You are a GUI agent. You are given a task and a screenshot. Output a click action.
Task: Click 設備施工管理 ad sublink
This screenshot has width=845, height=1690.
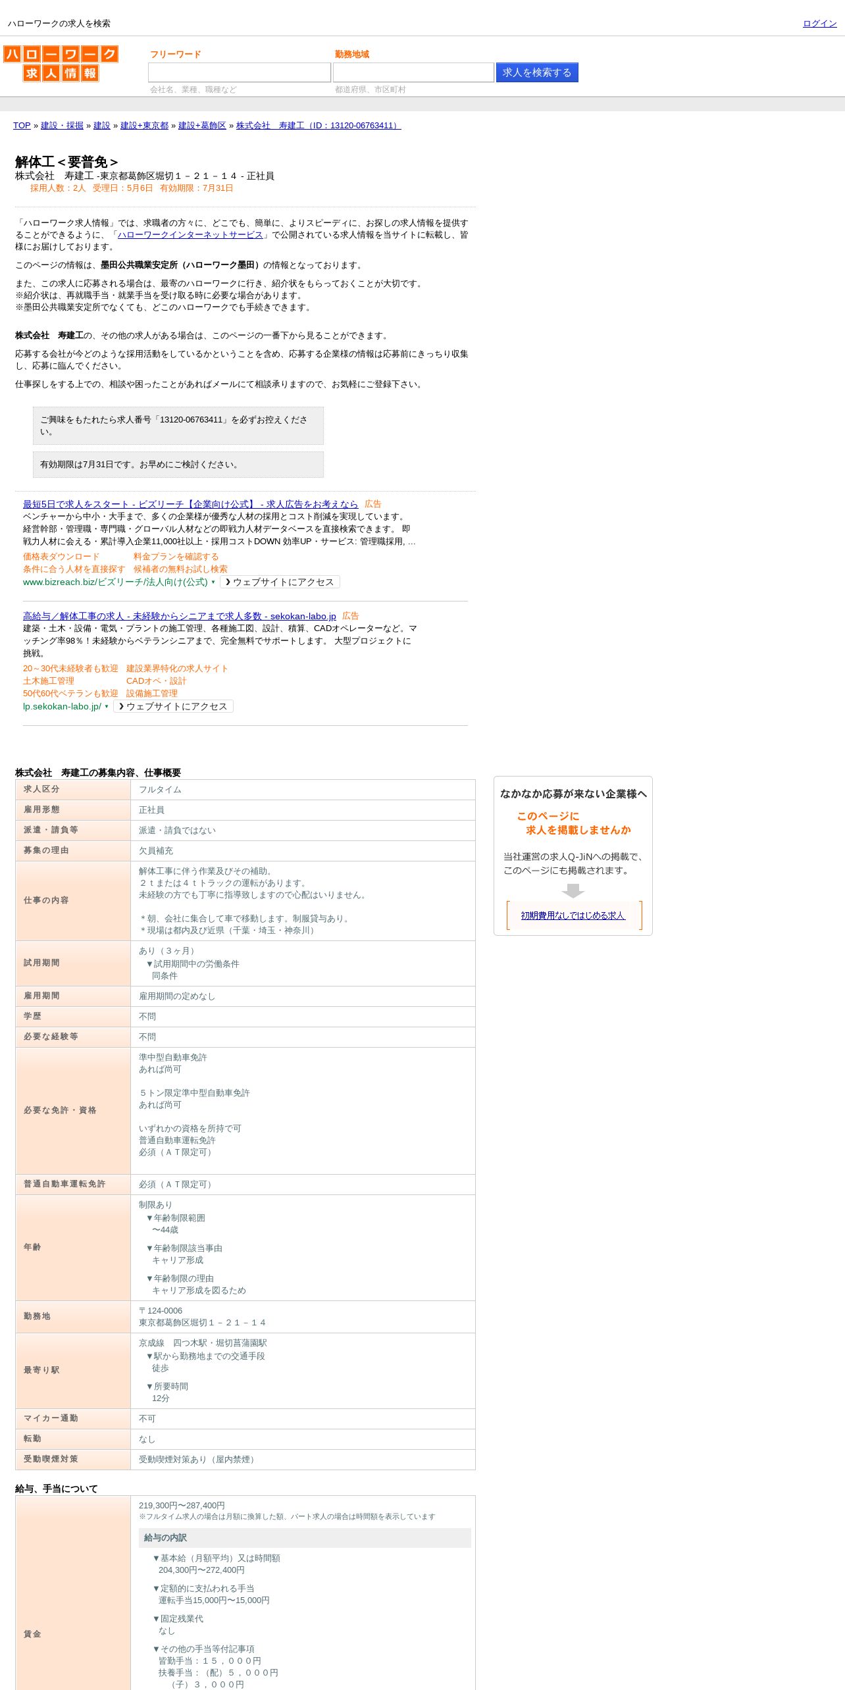pos(152,694)
